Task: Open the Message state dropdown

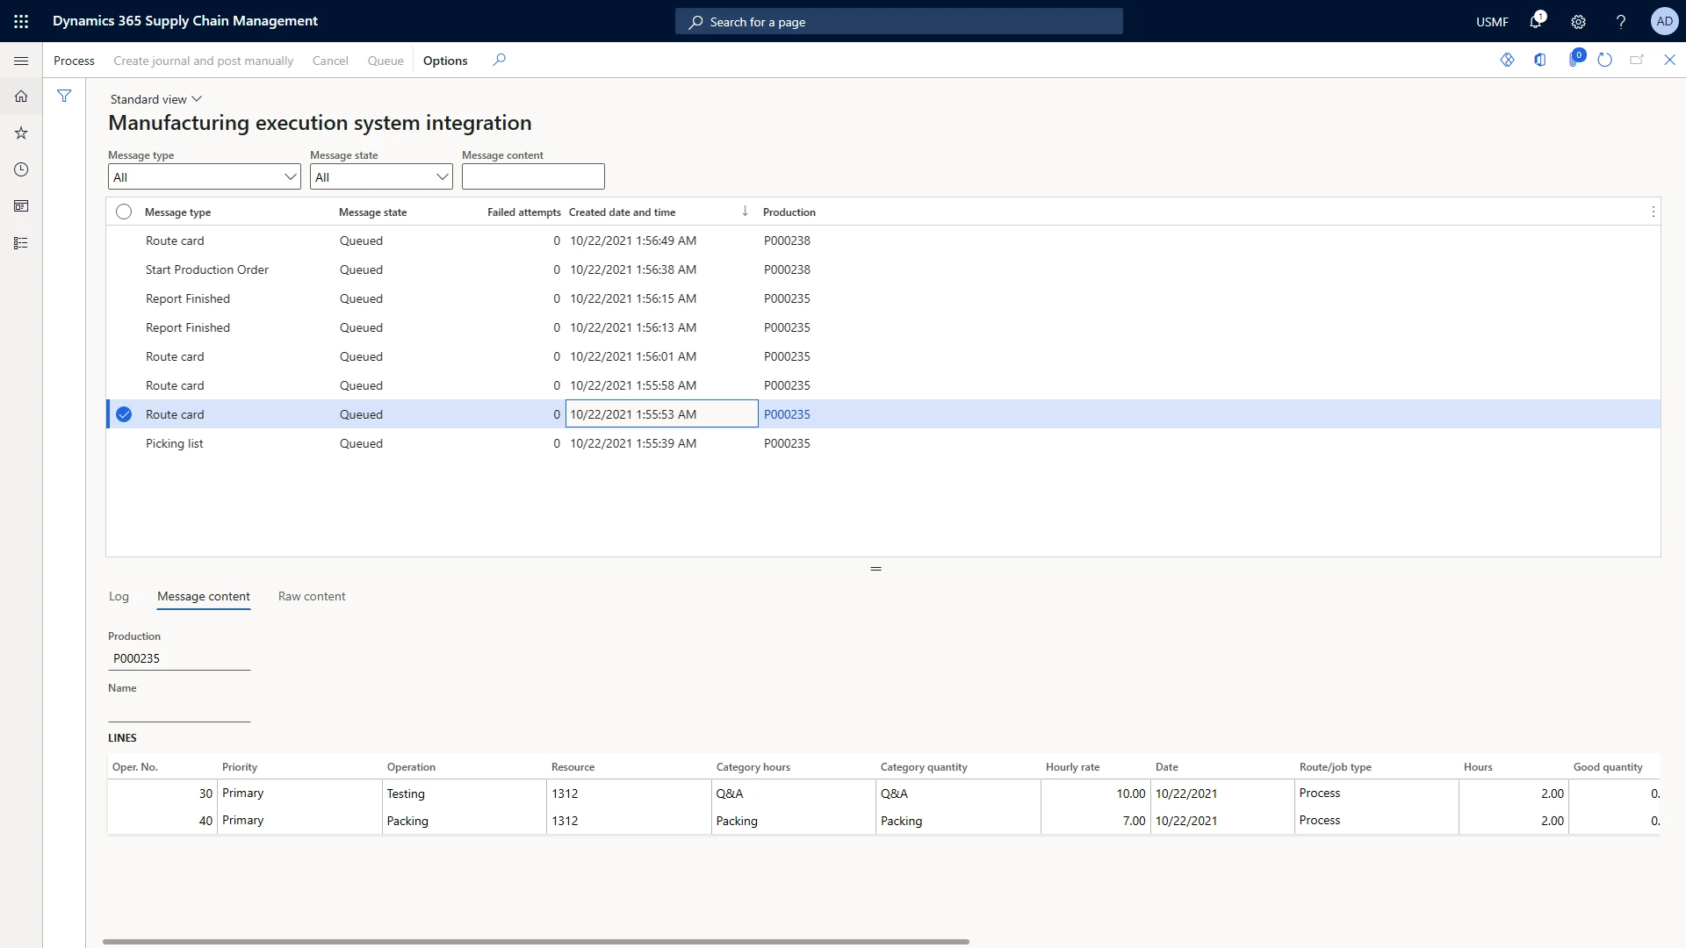Action: [x=442, y=176]
